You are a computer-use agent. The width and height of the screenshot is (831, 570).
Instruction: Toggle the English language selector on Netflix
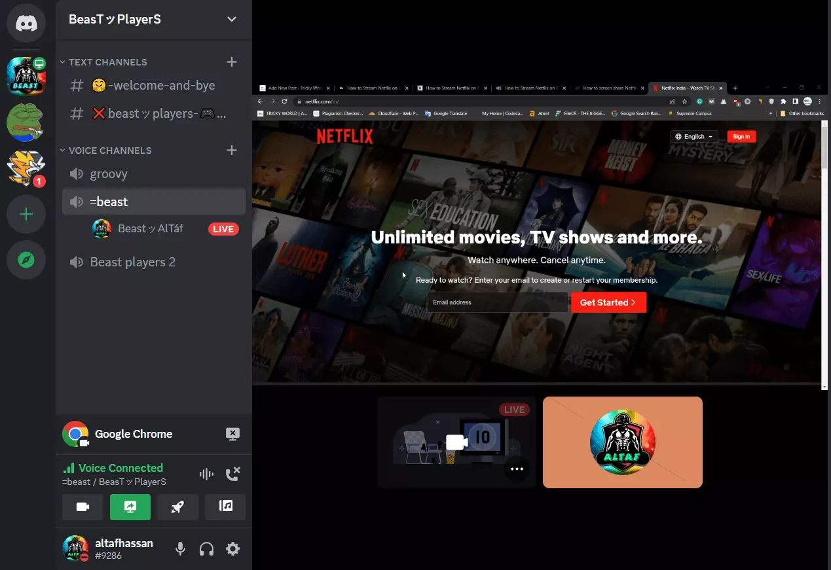[x=693, y=136]
